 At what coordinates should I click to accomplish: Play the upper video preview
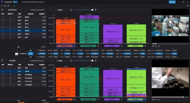click(x=153, y=46)
